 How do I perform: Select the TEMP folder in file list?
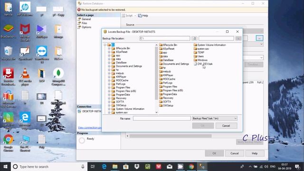click(x=199, y=52)
